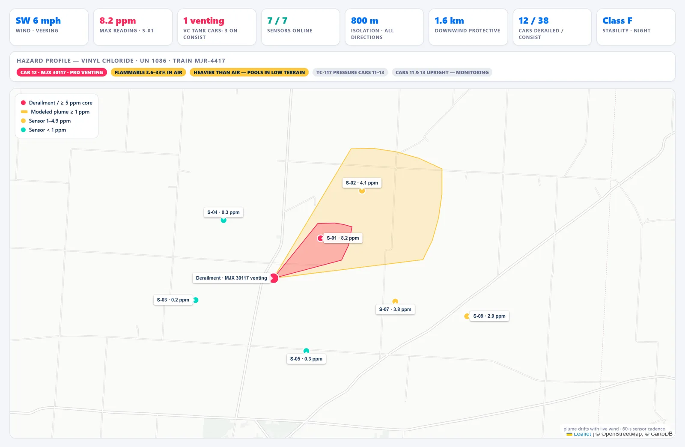The image size is (685, 447).
Task: Select the S-04 teal sensor dot
Action: pos(223,220)
